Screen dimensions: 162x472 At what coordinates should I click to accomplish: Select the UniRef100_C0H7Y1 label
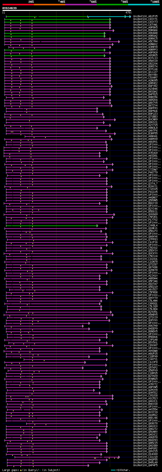point(145,359)
